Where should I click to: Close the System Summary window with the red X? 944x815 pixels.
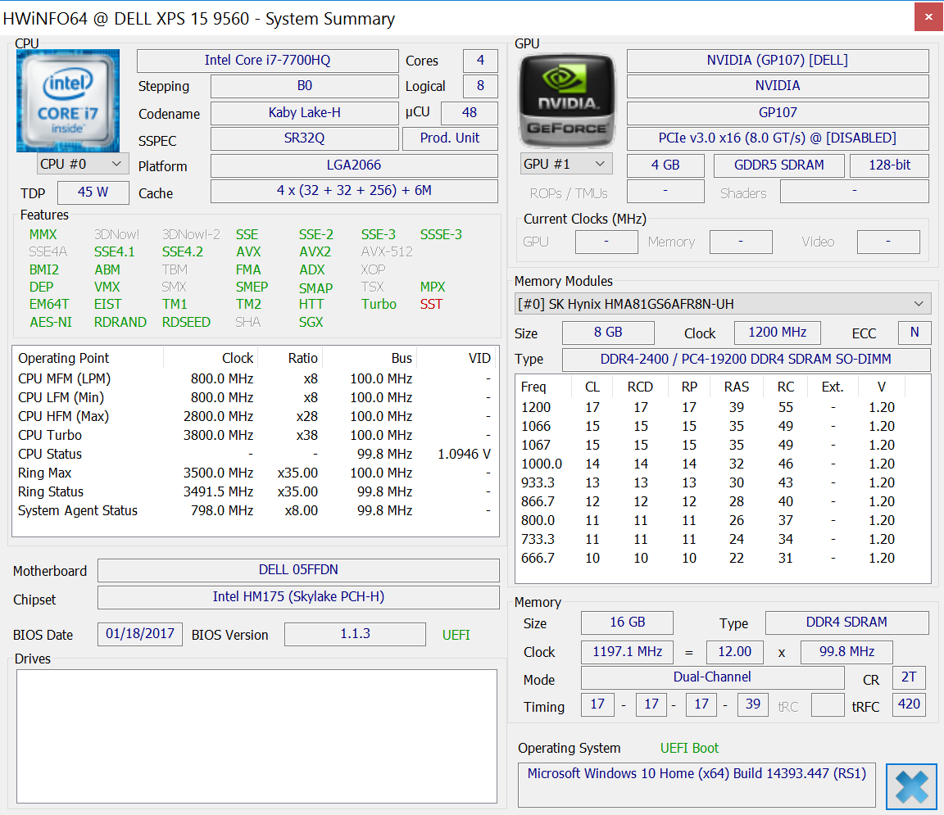[x=928, y=17]
